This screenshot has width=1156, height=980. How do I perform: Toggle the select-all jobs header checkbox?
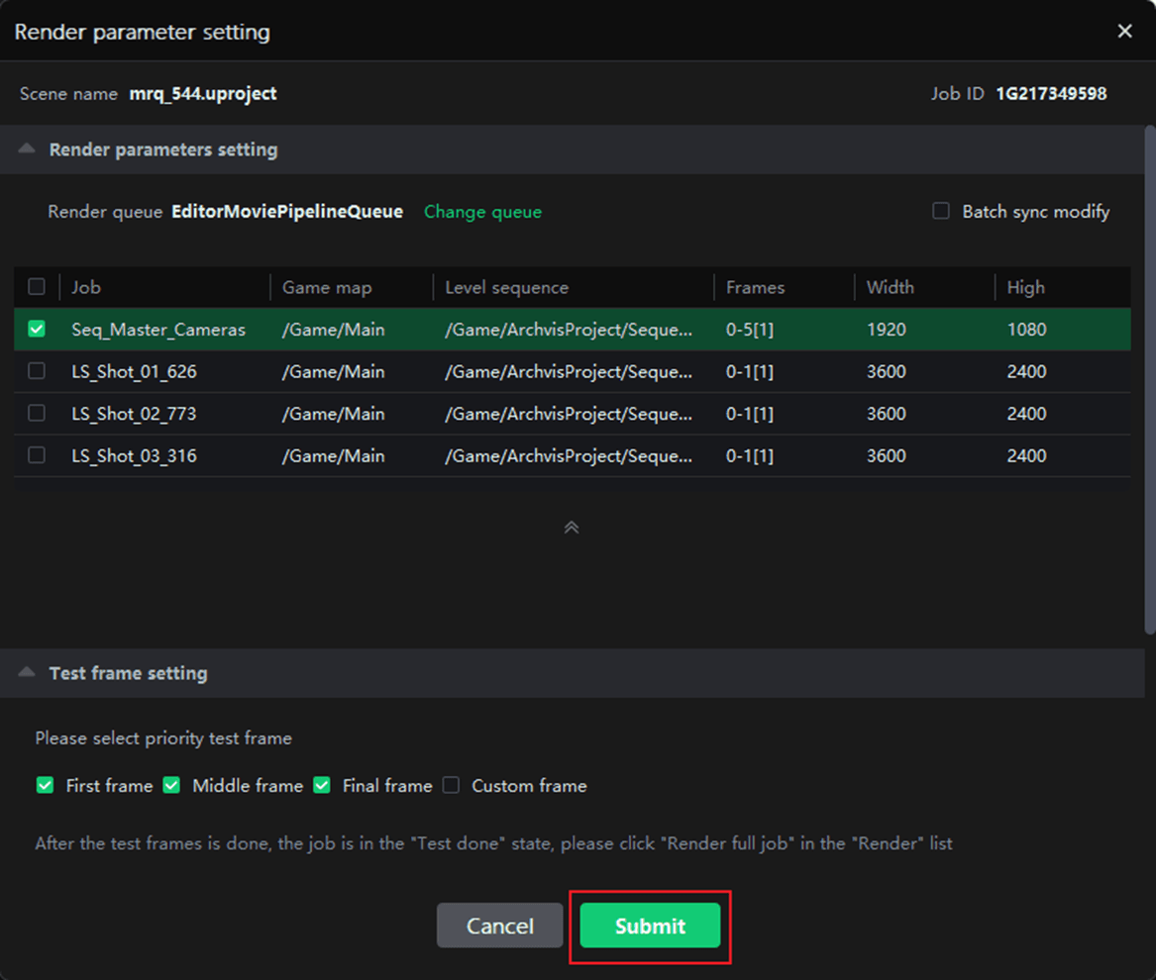tap(37, 287)
